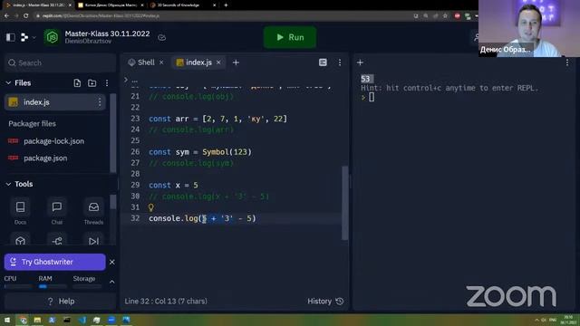Open the console pane options menu
Image resolution: width=580 pixels, height=326 pixels.
(x=567, y=62)
